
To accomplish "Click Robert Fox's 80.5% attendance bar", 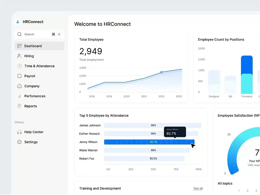I will [x=144, y=158].
